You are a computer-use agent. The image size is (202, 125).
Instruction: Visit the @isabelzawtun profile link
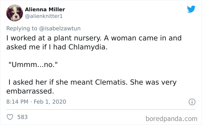61,28
